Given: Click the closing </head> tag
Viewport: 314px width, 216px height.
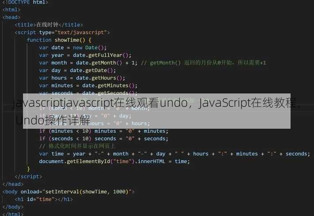Looking at the screenshot, I should 13,184.
